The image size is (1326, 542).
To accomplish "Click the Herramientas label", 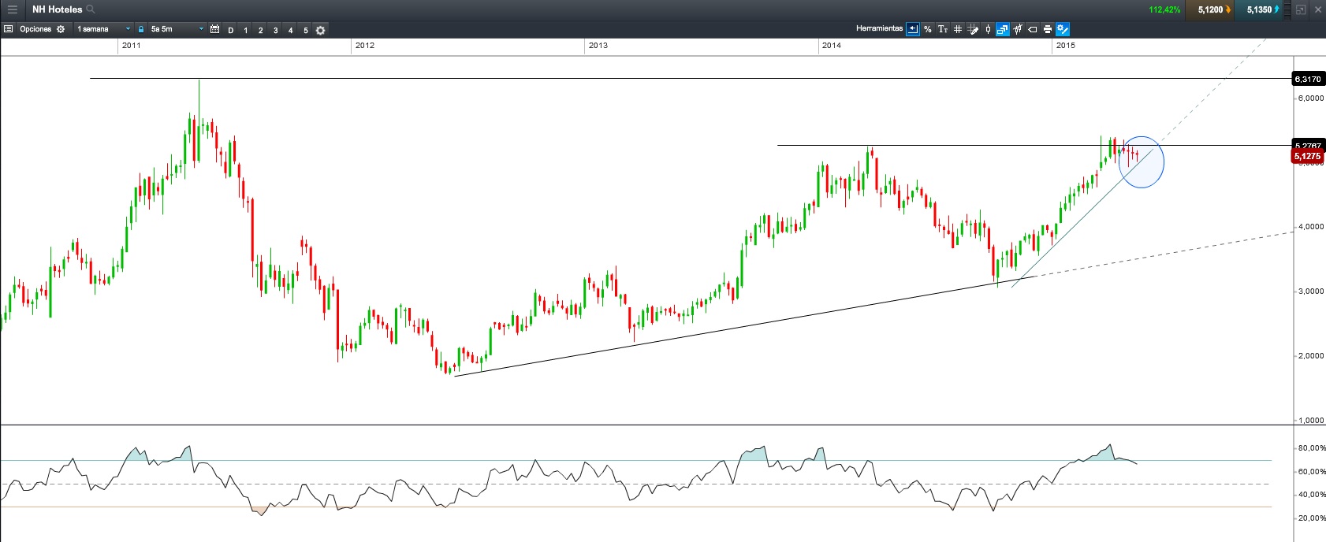I will pyautogui.click(x=880, y=28).
